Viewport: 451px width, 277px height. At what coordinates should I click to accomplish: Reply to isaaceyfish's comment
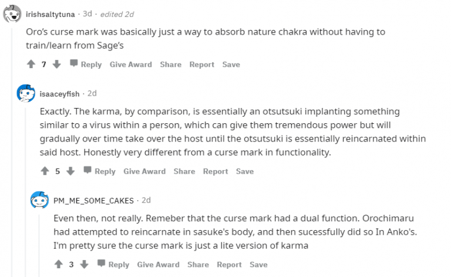[x=99, y=171]
